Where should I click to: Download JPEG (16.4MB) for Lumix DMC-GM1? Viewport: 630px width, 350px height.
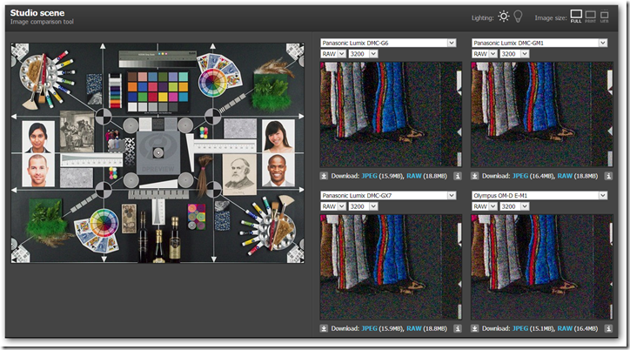520,176
